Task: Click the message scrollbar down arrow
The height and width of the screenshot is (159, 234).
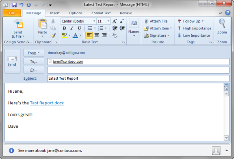Action: tap(226, 138)
